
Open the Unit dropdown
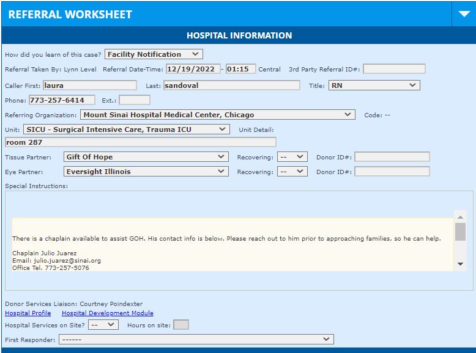[x=126, y=129]
